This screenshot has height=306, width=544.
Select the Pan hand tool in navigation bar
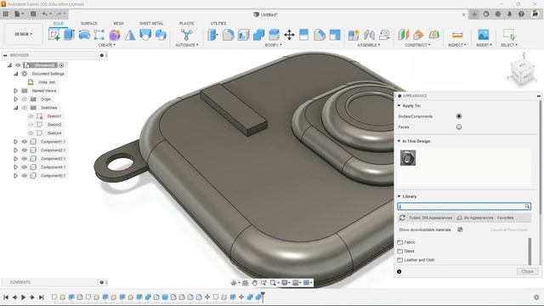coord(254,283)
